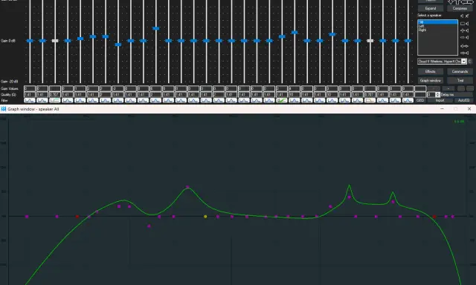The width and height of the screenshot is (476, 285).
Task: Click the 0.707 quality field above the high-pass filter
Action: coord(55,94)
